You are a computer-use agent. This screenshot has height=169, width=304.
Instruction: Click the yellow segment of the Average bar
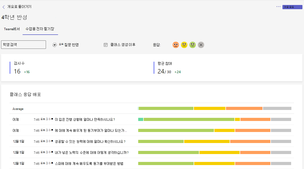210,108
